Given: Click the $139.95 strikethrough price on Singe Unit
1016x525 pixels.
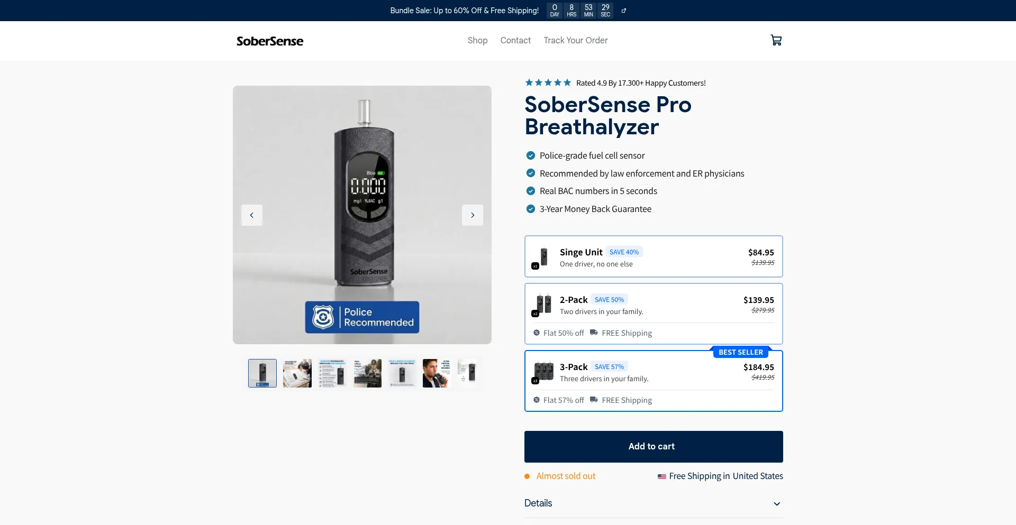Looking at the screenshot, I should point(763,263).
